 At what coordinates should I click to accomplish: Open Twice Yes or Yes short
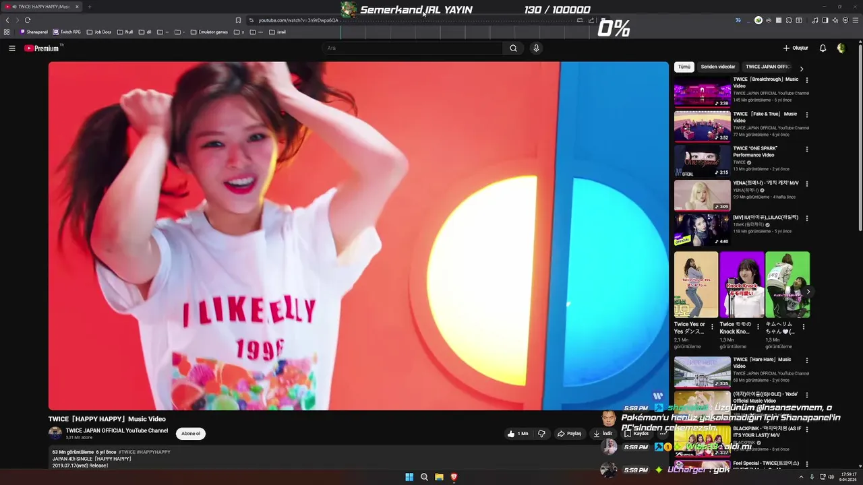pos(696,285)
